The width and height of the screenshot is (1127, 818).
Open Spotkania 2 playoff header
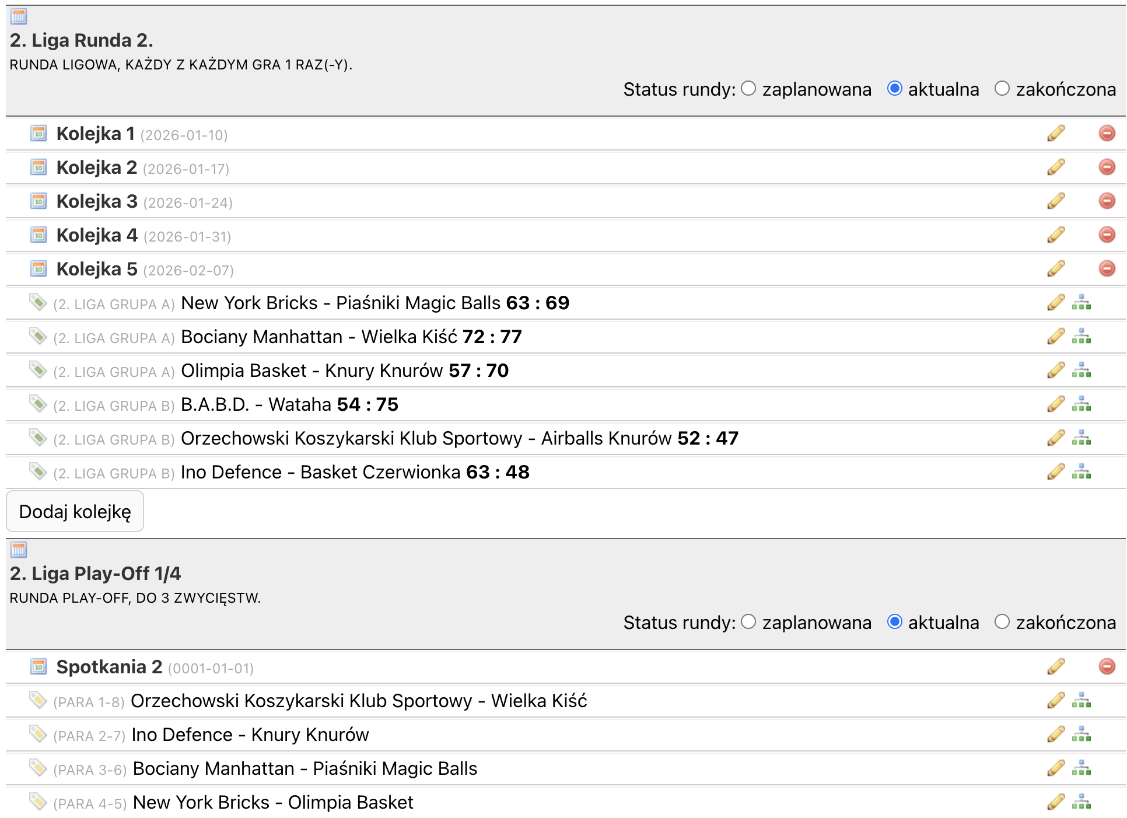click(x=109, y=667)
